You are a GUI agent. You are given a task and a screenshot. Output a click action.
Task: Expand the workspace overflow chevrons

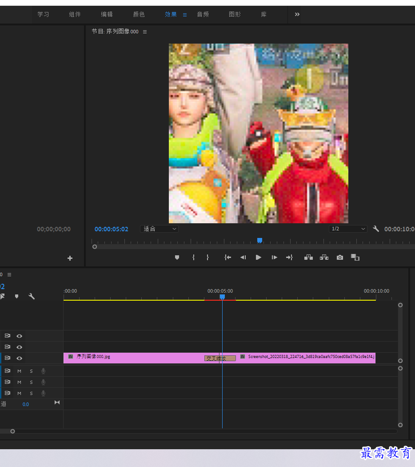(297, 14)
